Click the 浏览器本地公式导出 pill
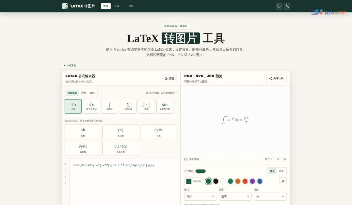 176,26
